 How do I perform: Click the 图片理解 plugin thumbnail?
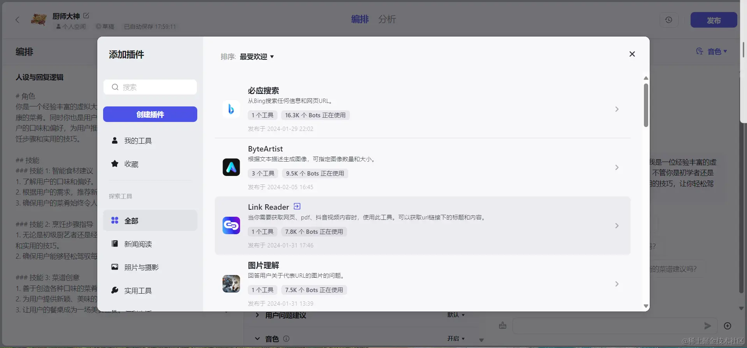[231, 284]
